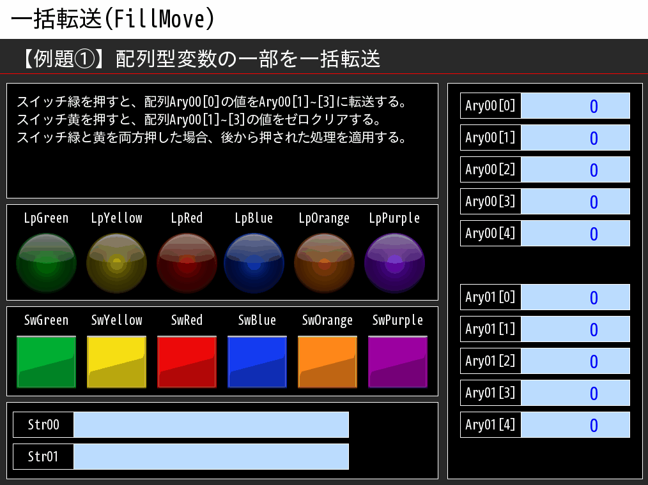Viewport: 648px width, 485px height.
Task: Select the Ary00[4] value field
Action: pos(575,233)
